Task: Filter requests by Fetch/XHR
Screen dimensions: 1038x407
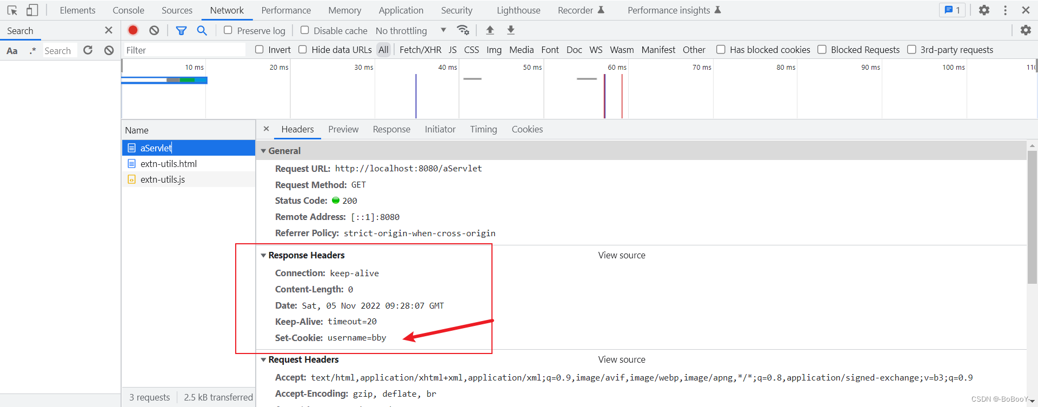Action: point(420,50)
